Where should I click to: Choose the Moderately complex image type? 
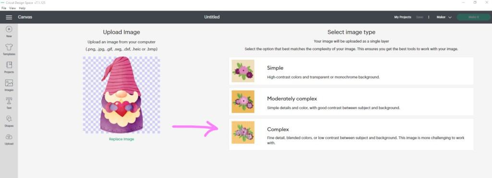click(x=351, y=102)
